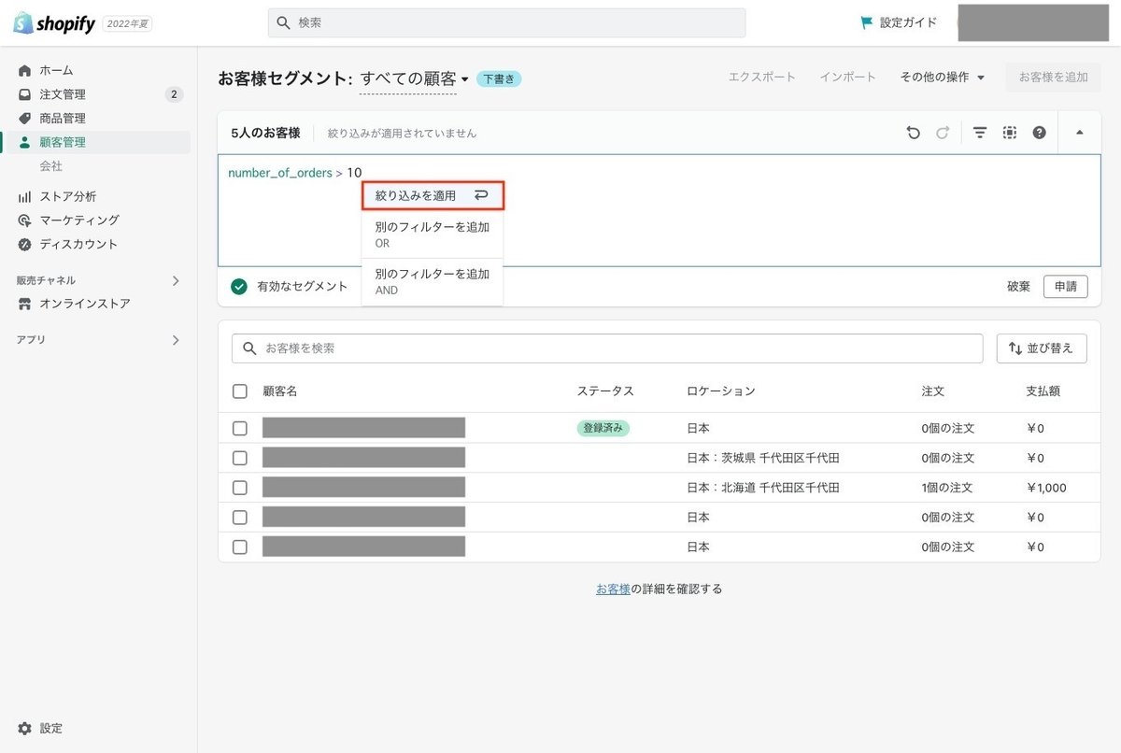This screenshot has height=753, width=1121.
Task: Click the 1個の注文 cell
Action: 947,488
